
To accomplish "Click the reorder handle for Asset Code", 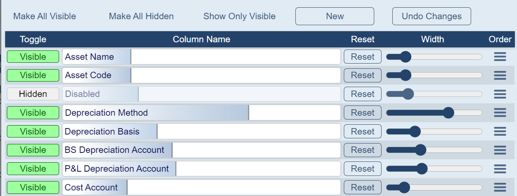I will (x=500, y=76).
